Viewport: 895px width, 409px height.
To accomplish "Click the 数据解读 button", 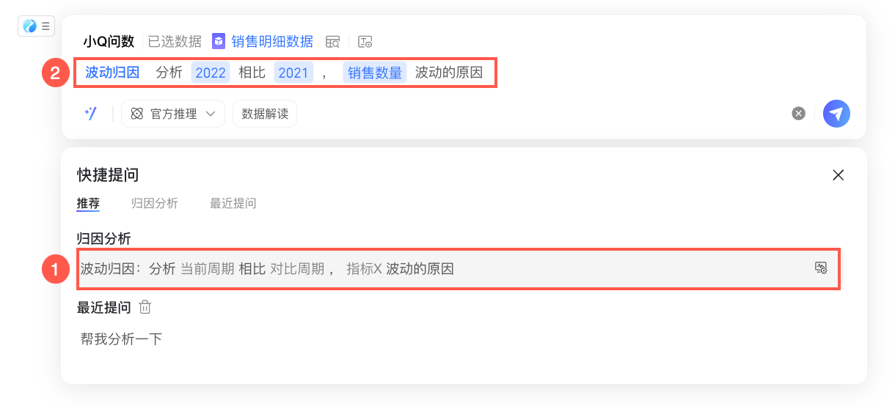I will [265, 114].
